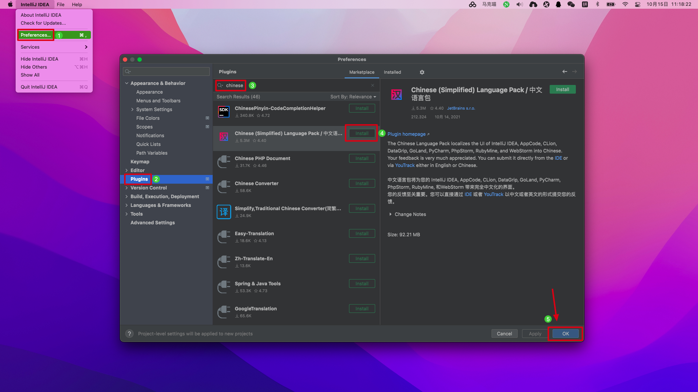Open the WeChat menu bar icon

pos(571,4)
